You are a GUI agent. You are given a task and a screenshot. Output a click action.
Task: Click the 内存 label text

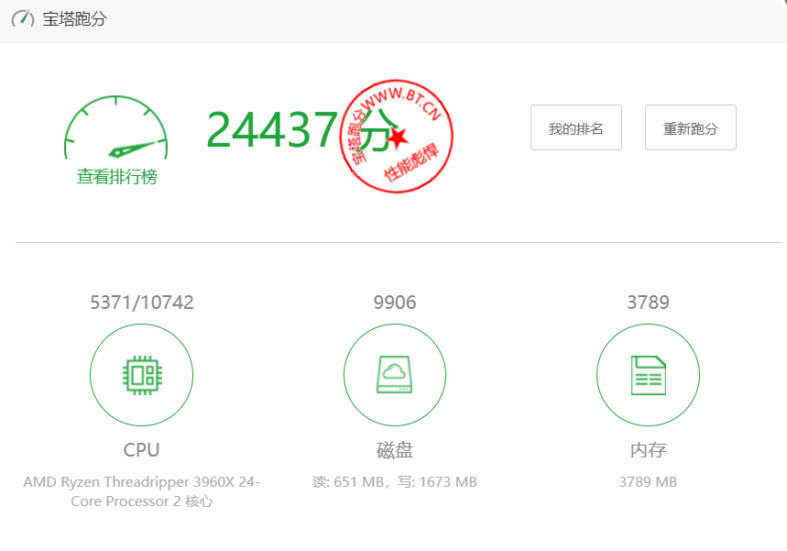pos(648,450)
